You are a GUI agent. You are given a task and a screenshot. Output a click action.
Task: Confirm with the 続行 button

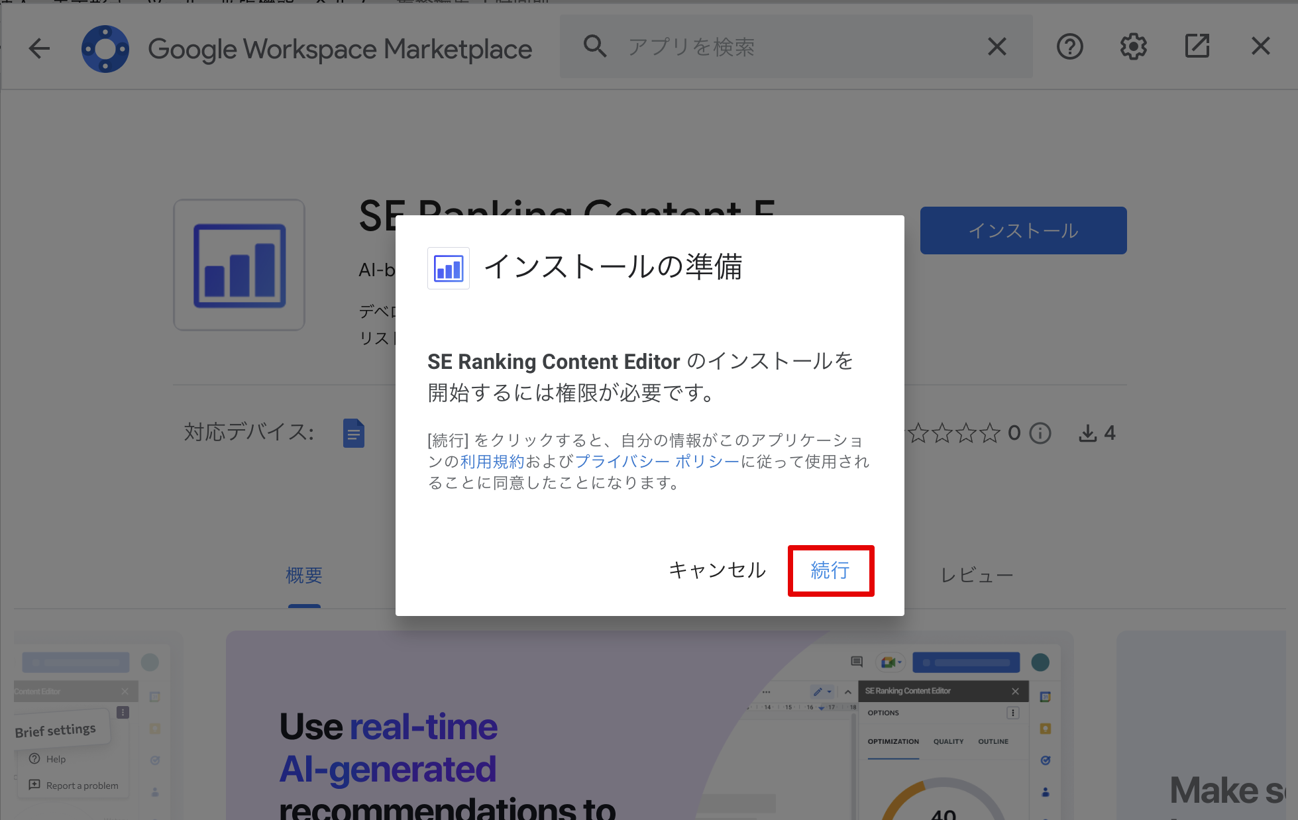[830, 570]
